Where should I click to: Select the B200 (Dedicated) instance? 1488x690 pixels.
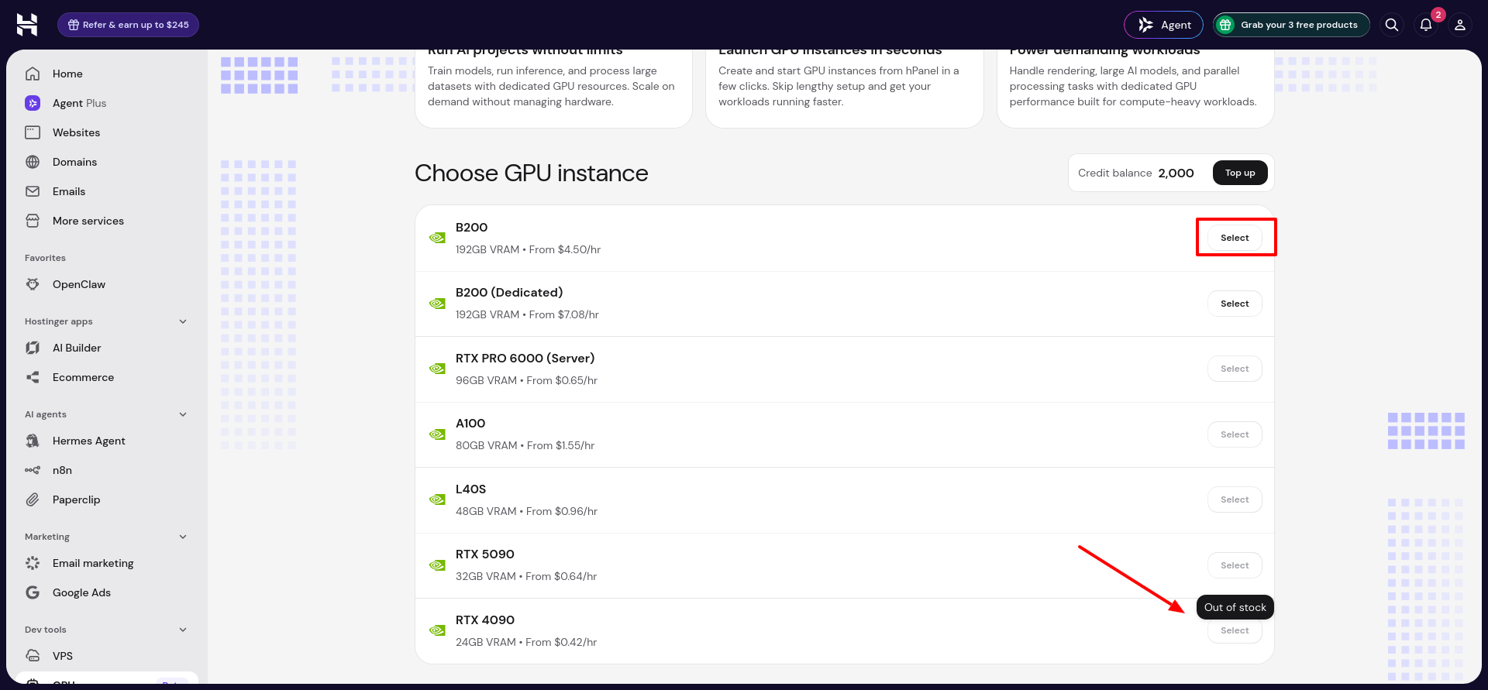tap(1235, 304)
